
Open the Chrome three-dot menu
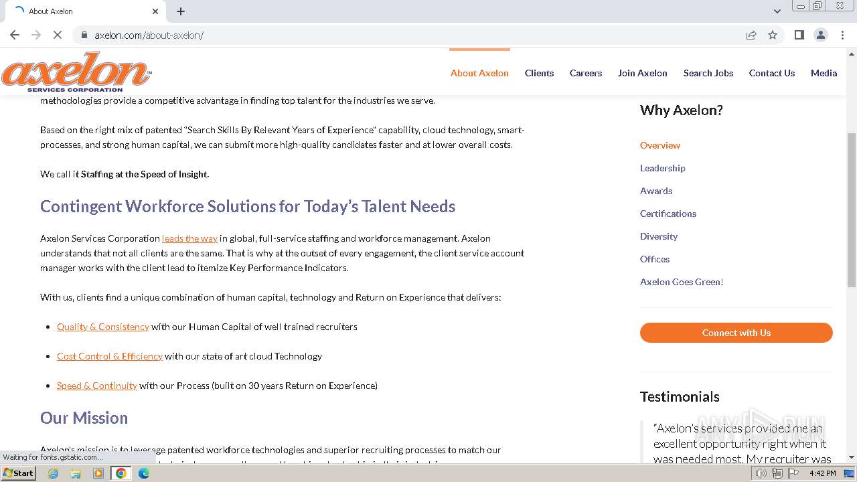842,35
